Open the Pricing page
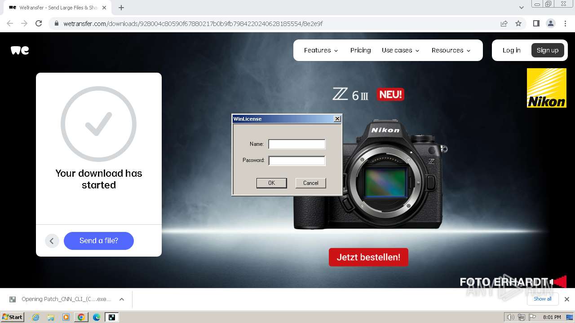The height and width of the screenshot is (323, 575). 361,50
